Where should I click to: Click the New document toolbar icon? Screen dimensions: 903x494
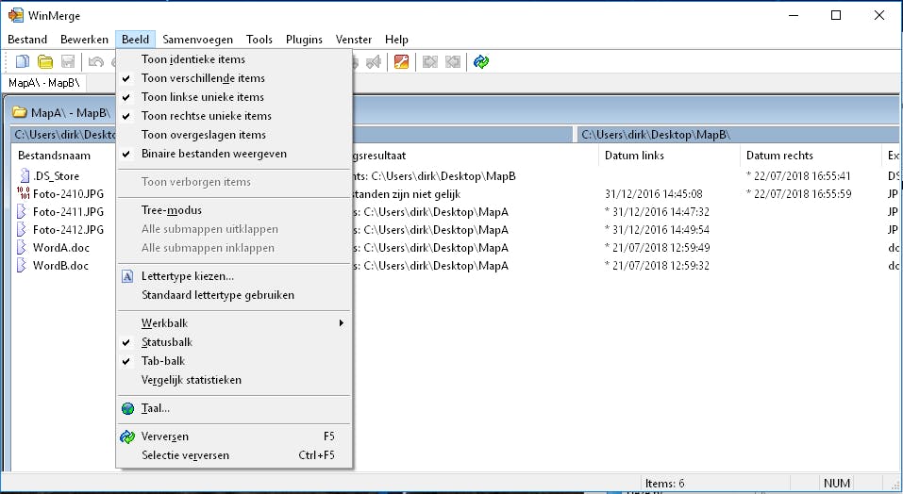click(23, 61)
